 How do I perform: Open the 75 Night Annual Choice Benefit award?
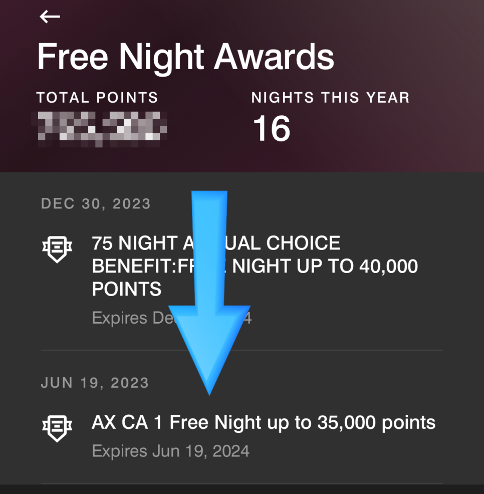255,266
